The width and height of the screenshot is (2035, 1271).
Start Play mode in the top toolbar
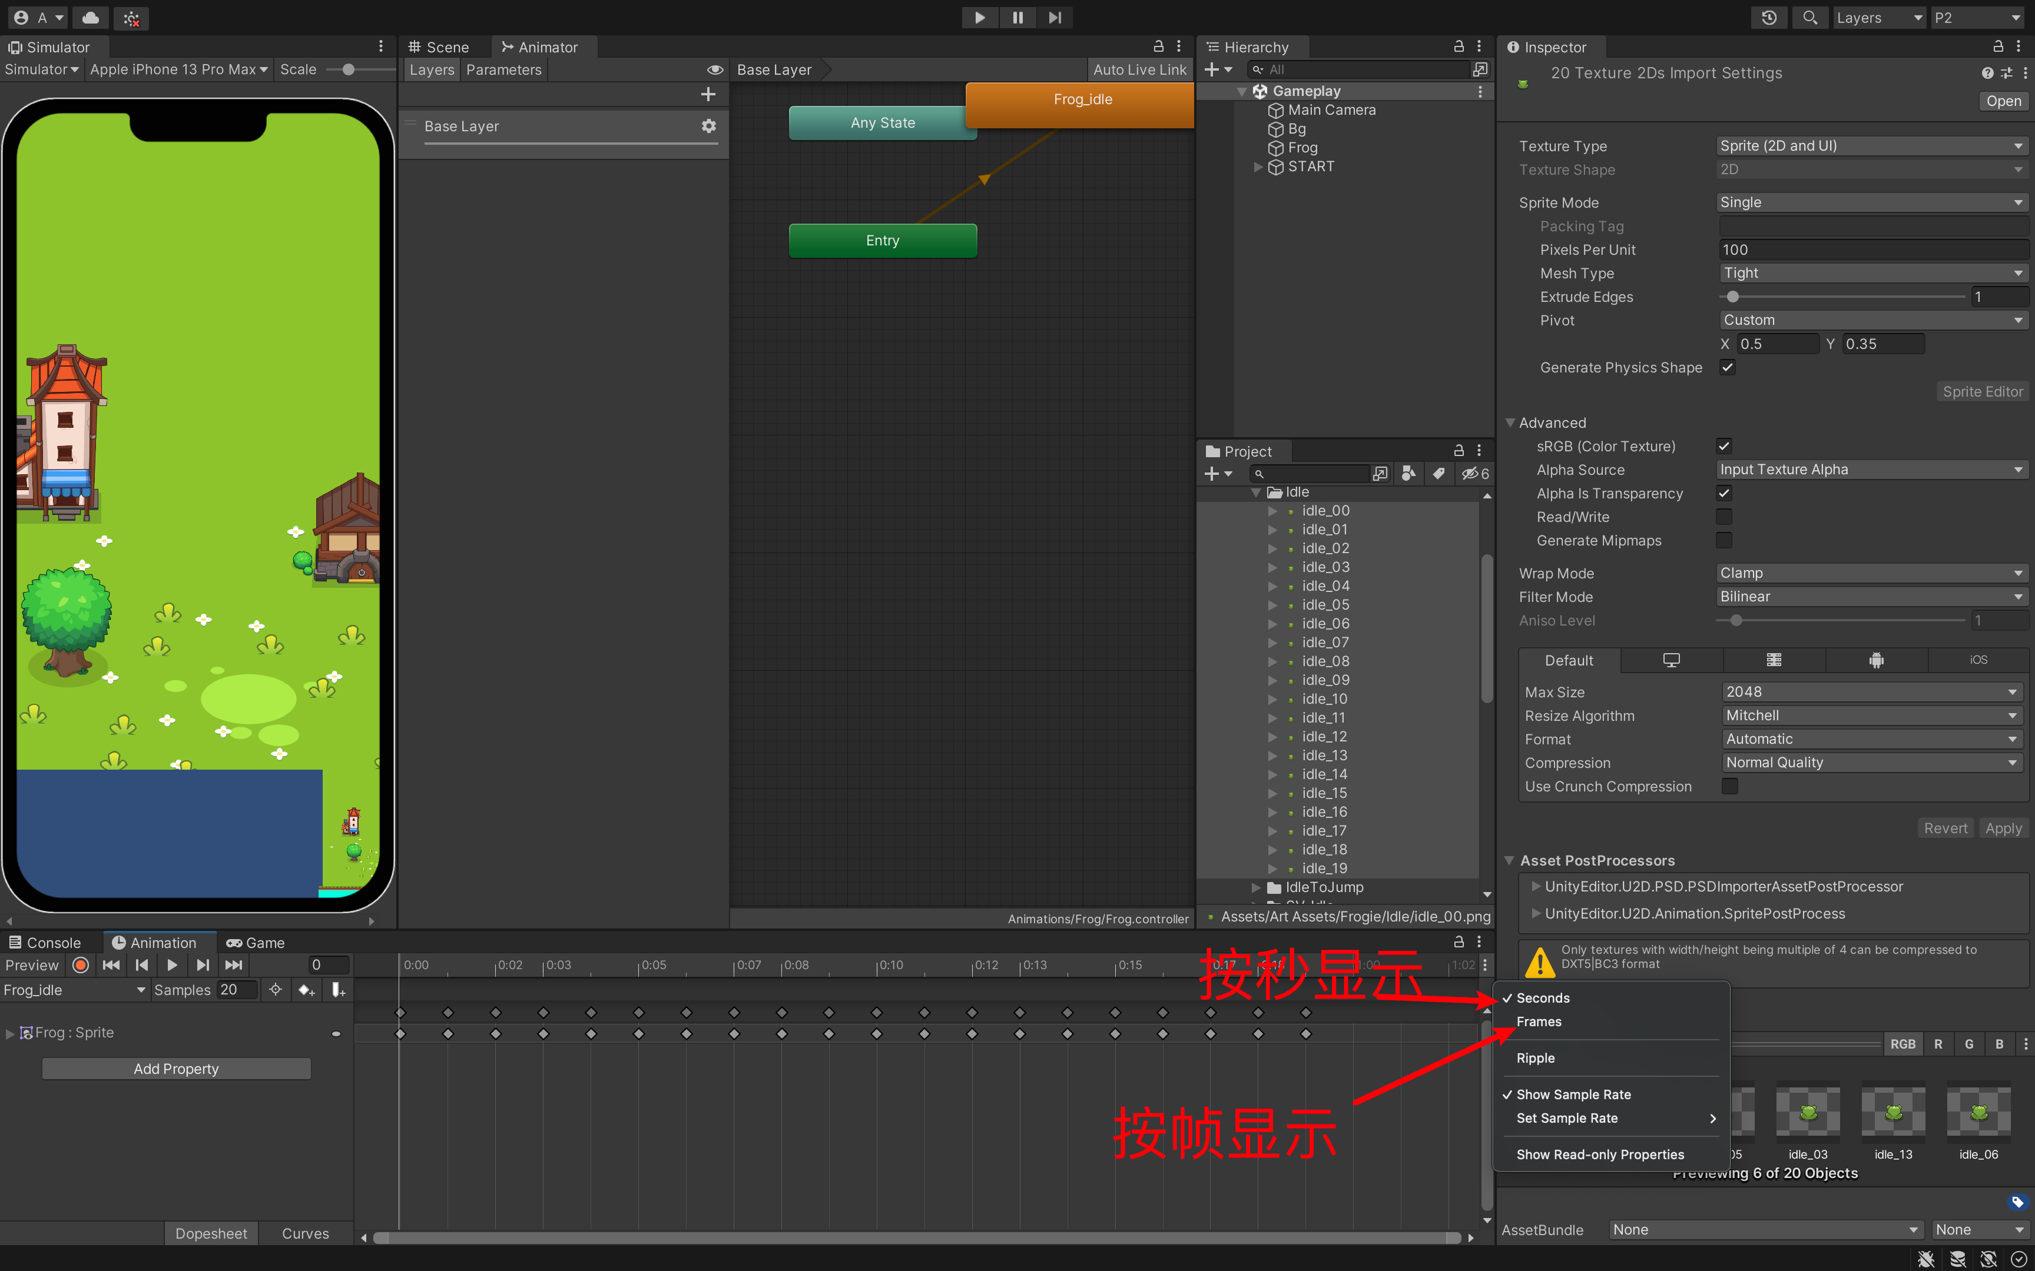tap(980, 18)
